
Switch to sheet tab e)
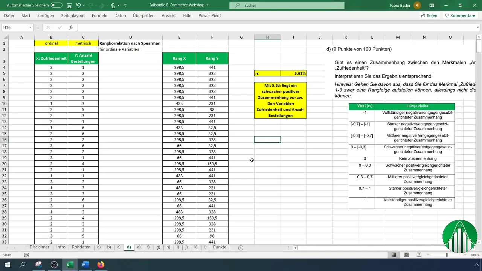click(139, 247)
